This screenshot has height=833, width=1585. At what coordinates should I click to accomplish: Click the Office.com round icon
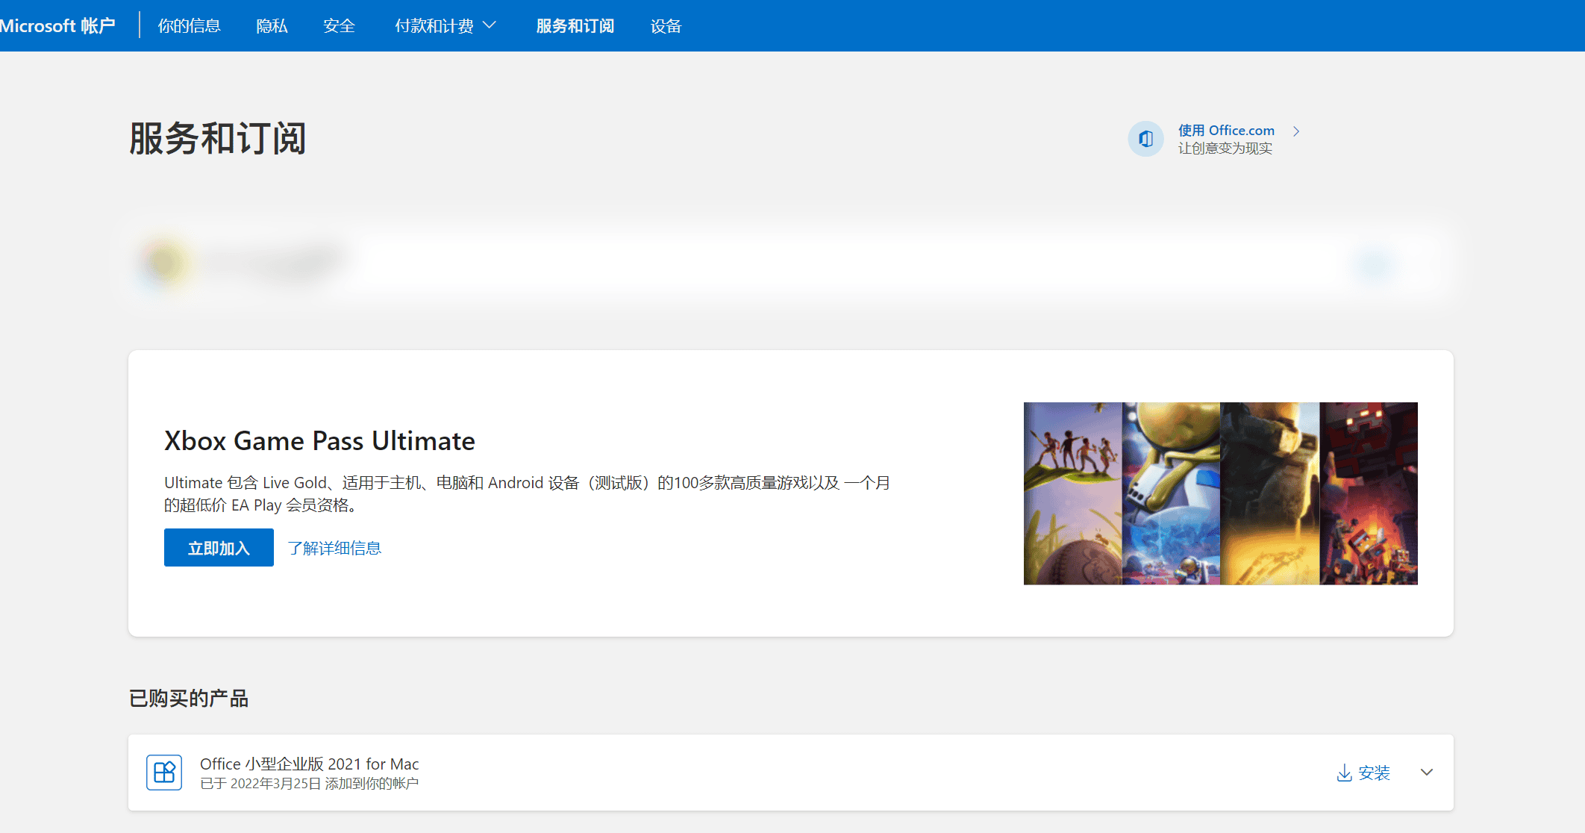click(x=1145, y=139)
